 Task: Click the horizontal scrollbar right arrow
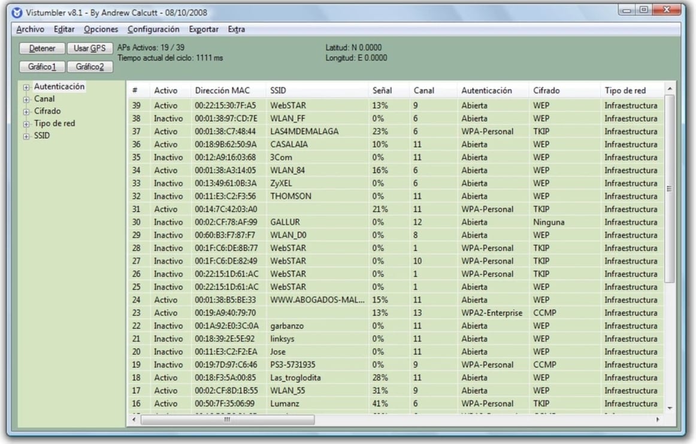(x=658, y=419)
